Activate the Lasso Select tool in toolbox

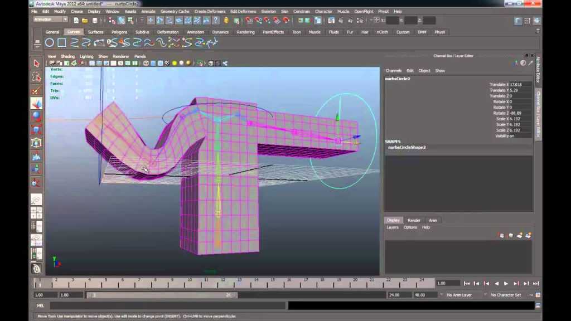click(x=36, y=77)
